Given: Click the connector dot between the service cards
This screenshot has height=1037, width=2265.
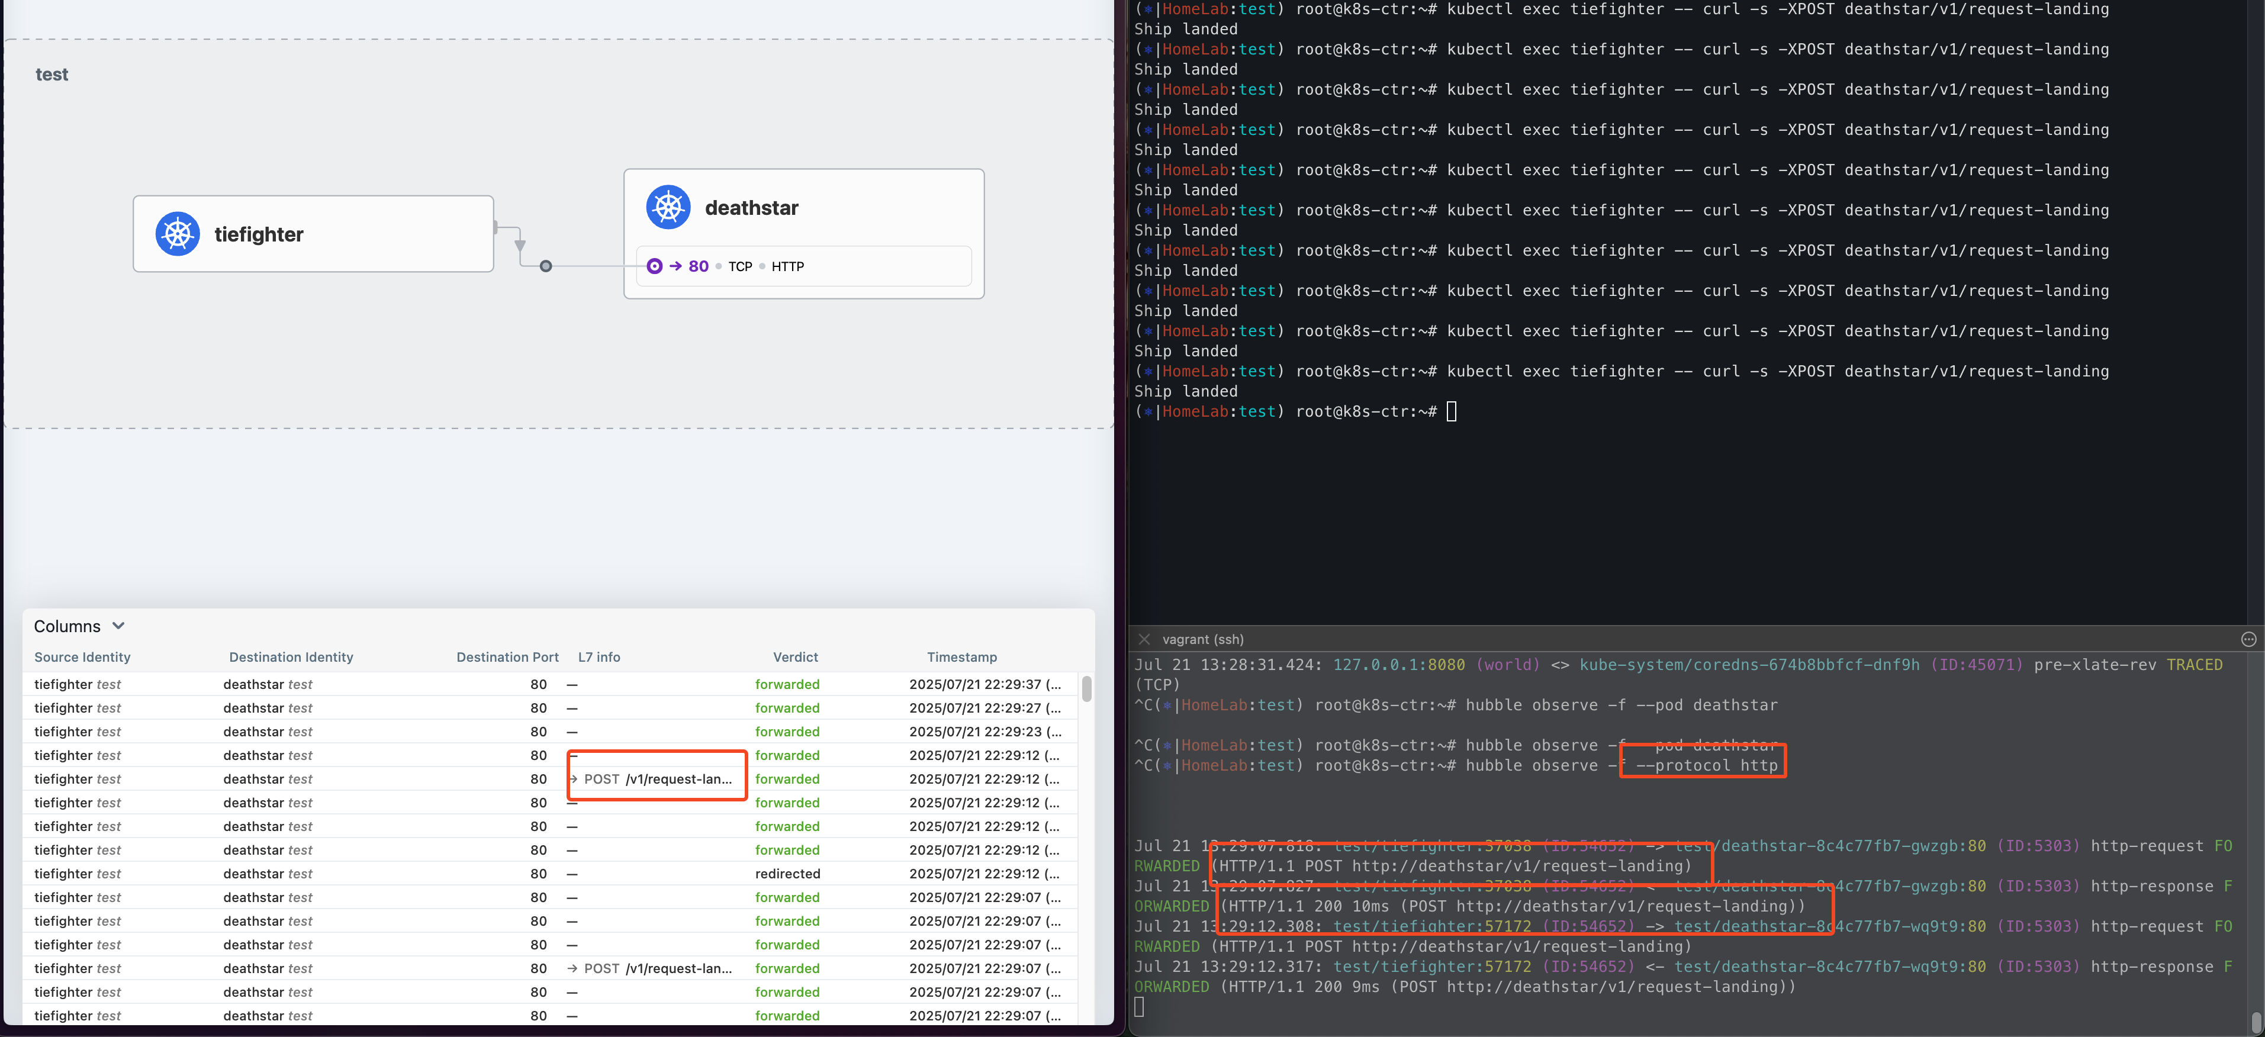Looking at the screenshot, I should point(546,265).
